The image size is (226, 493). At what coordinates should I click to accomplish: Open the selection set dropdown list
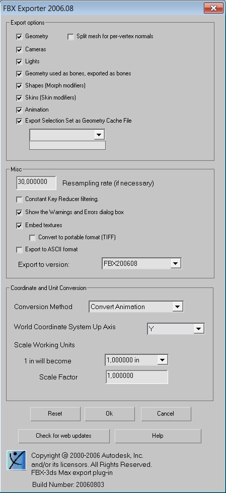(67, 135)
